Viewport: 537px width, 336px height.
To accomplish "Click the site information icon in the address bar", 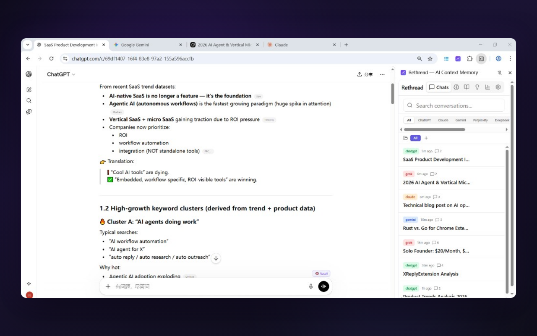I will pyautogui.click(x=65, y=59).
